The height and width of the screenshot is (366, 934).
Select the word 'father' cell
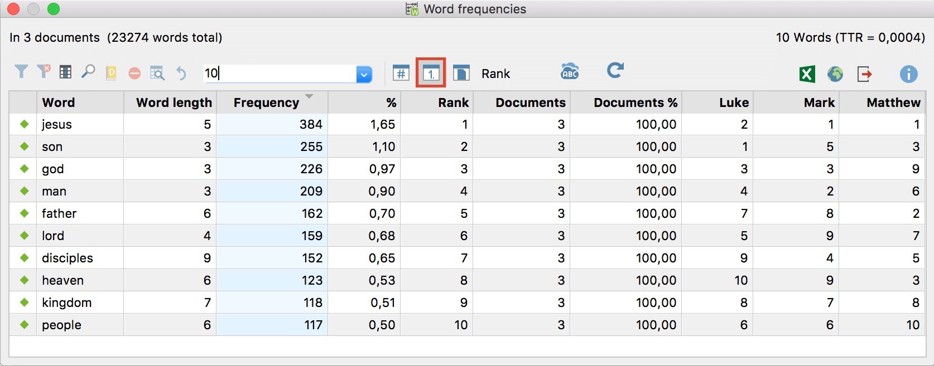point(80,213)
